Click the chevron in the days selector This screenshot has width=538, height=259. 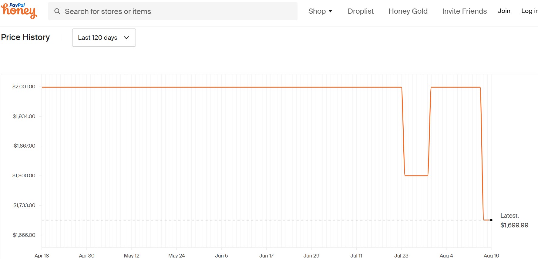tap(126, 38)
